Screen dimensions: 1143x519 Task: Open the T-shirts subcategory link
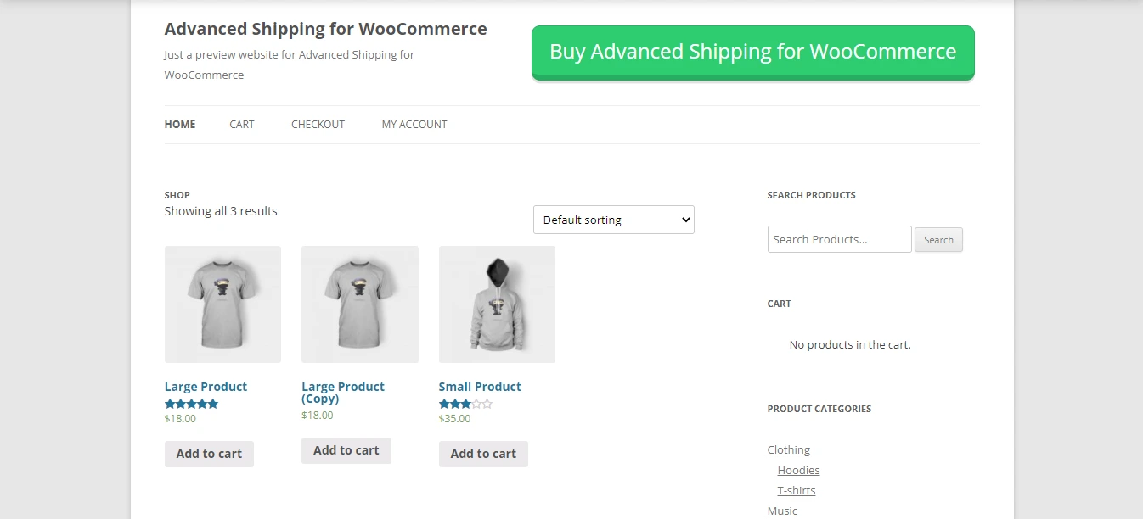pyautogui.click(x=797, y=490)
